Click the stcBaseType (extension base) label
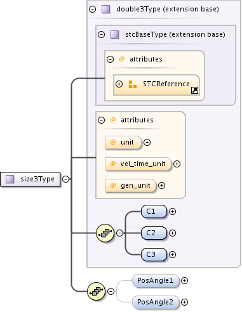 175,34
